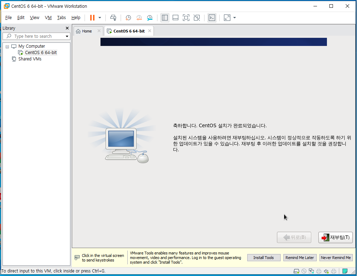357x276 pixels.
Task: Click the VMware Workstation title bar icon
Action: 7,6
